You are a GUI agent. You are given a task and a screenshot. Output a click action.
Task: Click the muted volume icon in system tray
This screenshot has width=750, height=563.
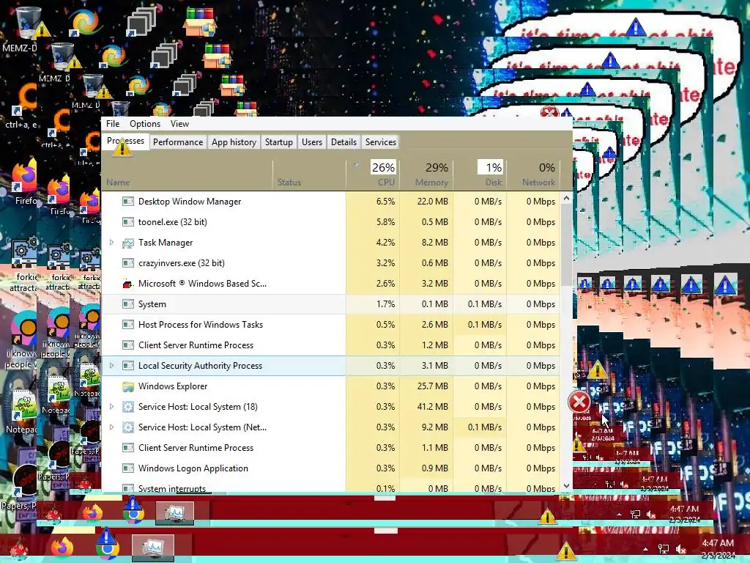pyautogui.click(x=680, y=549)
